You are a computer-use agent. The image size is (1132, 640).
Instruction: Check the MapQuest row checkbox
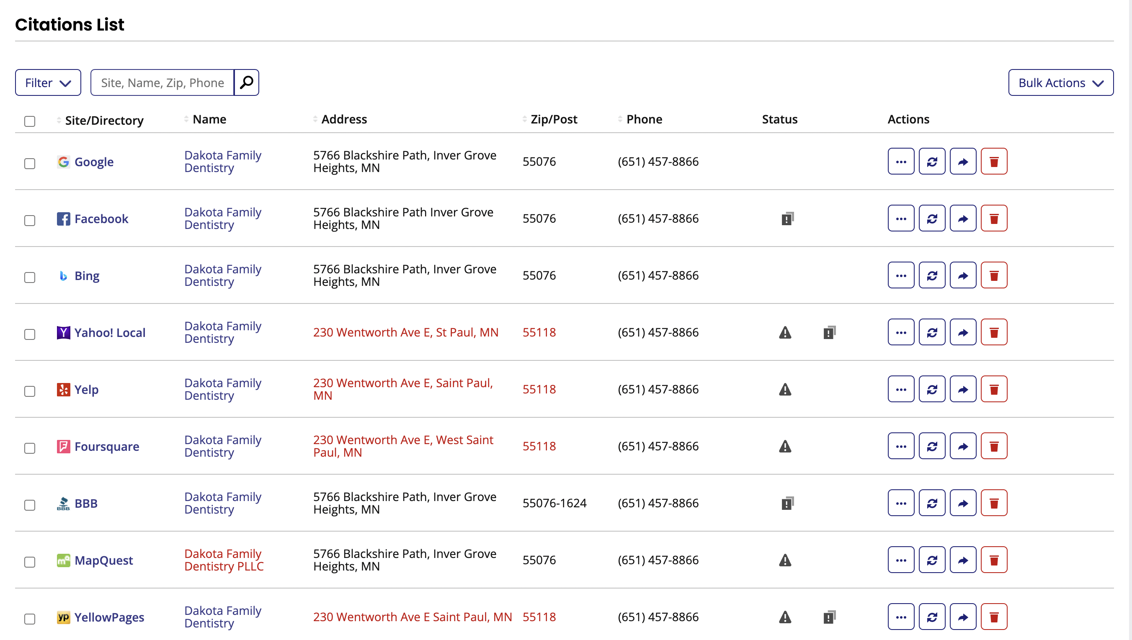point(29,562)
